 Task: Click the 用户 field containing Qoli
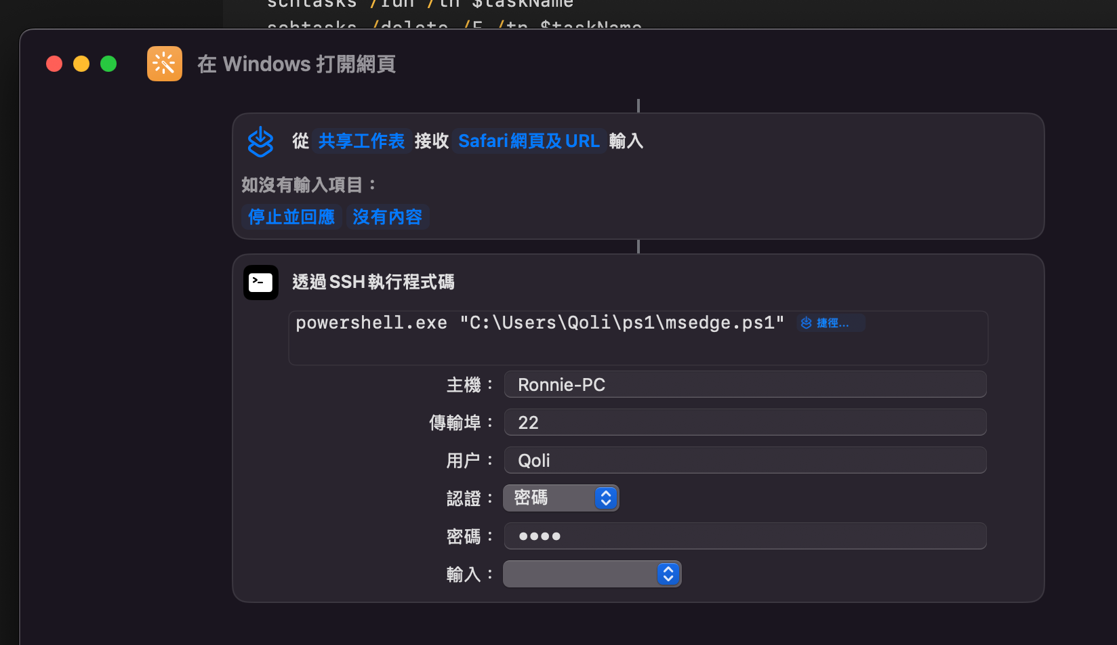point(746,460)
